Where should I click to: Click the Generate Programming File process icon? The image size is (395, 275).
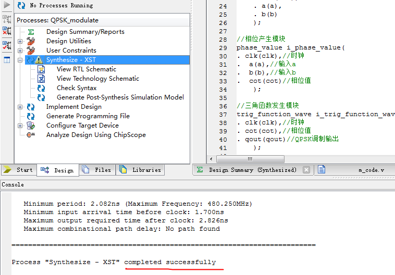31,116
